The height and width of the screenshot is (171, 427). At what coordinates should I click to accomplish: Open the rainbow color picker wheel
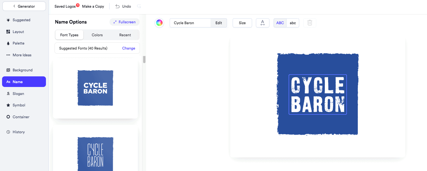pyautogui.click(x=159, y=23)
